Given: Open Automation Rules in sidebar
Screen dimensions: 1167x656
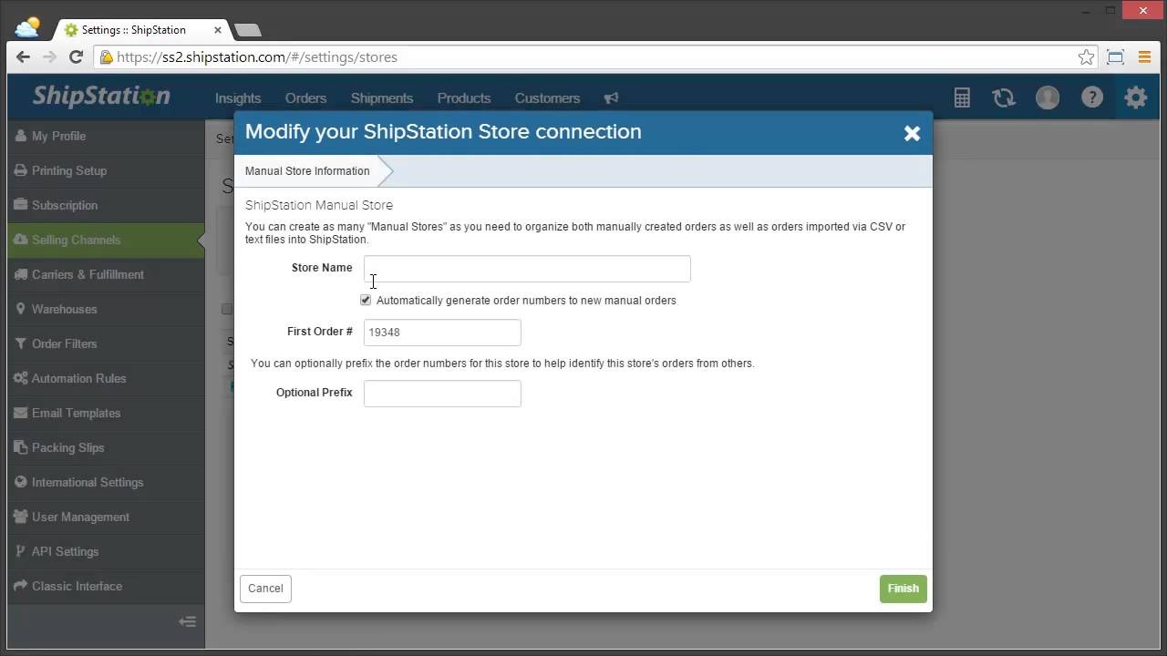Looking at the screenshot, I should (x=106, y=378).
